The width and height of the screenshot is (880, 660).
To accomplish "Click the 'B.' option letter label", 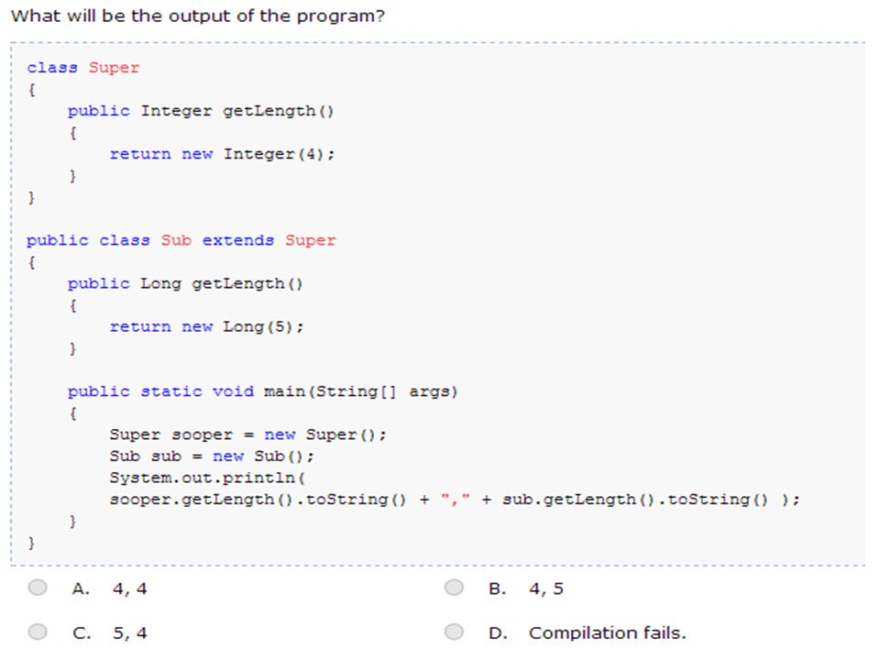I will (497, 588).
